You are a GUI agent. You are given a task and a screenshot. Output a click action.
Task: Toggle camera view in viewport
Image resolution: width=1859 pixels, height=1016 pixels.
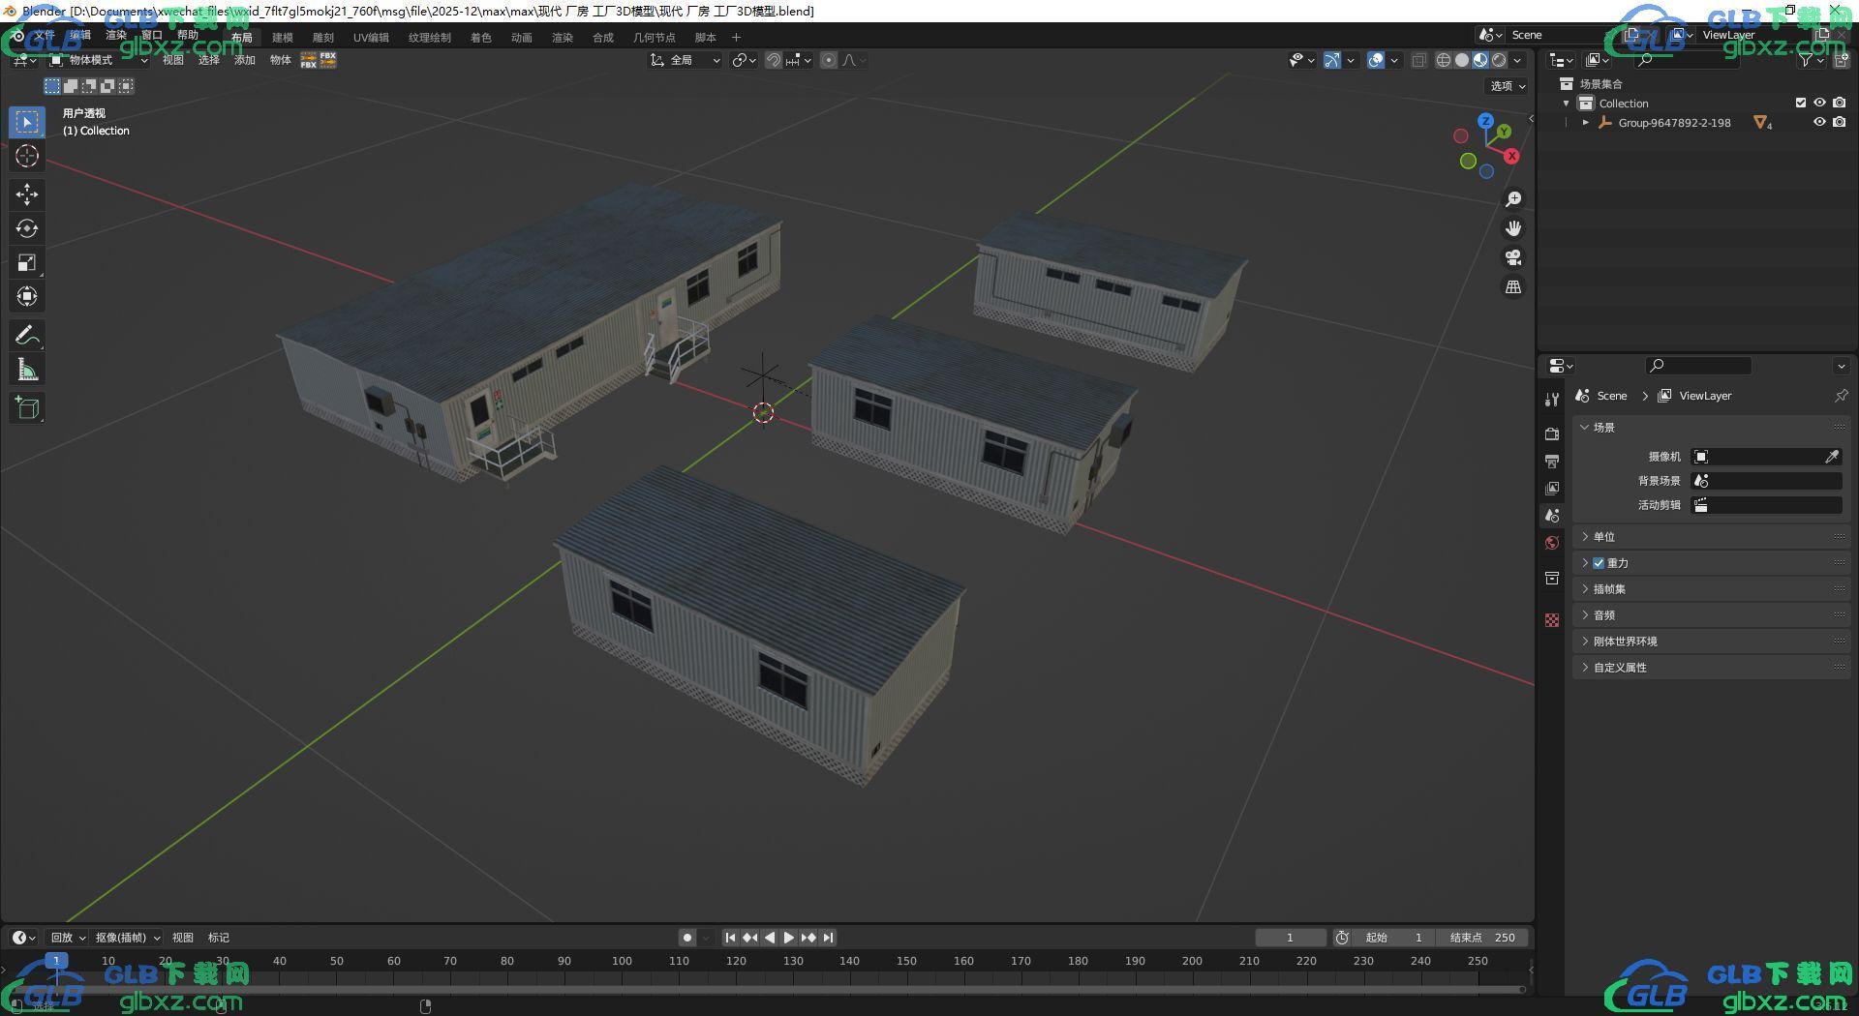point(1512,257)
